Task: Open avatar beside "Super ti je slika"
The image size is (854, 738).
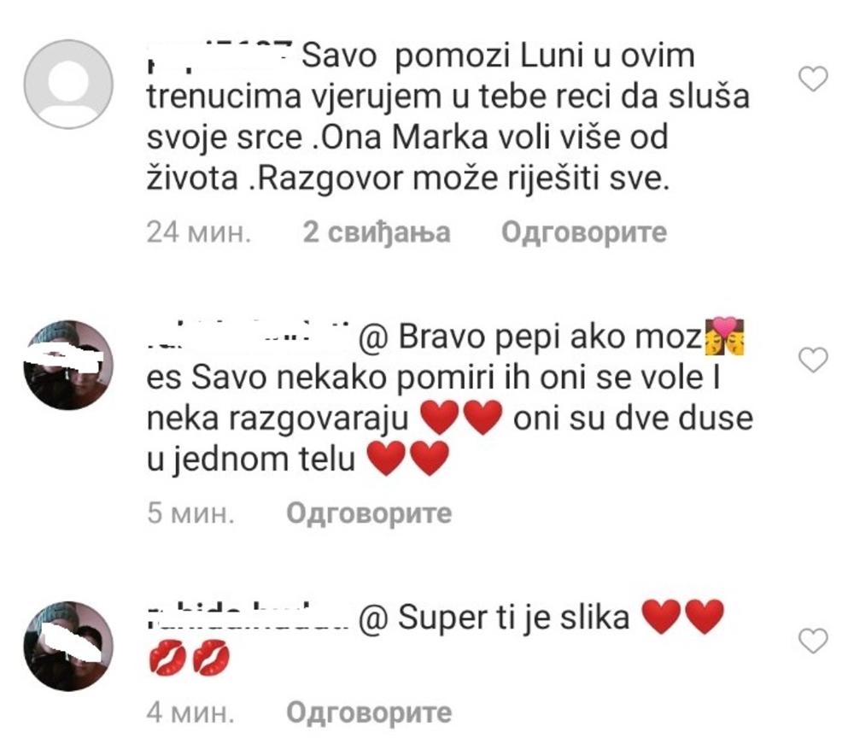Action: [x=68, y=646]
